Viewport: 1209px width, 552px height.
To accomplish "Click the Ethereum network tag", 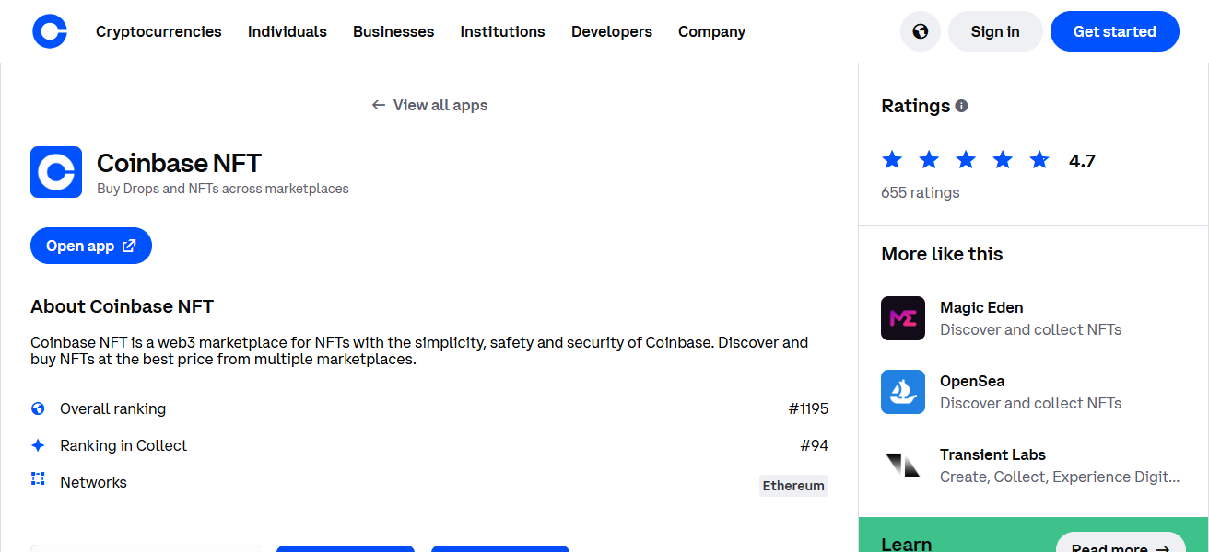I will pos(792,485).
